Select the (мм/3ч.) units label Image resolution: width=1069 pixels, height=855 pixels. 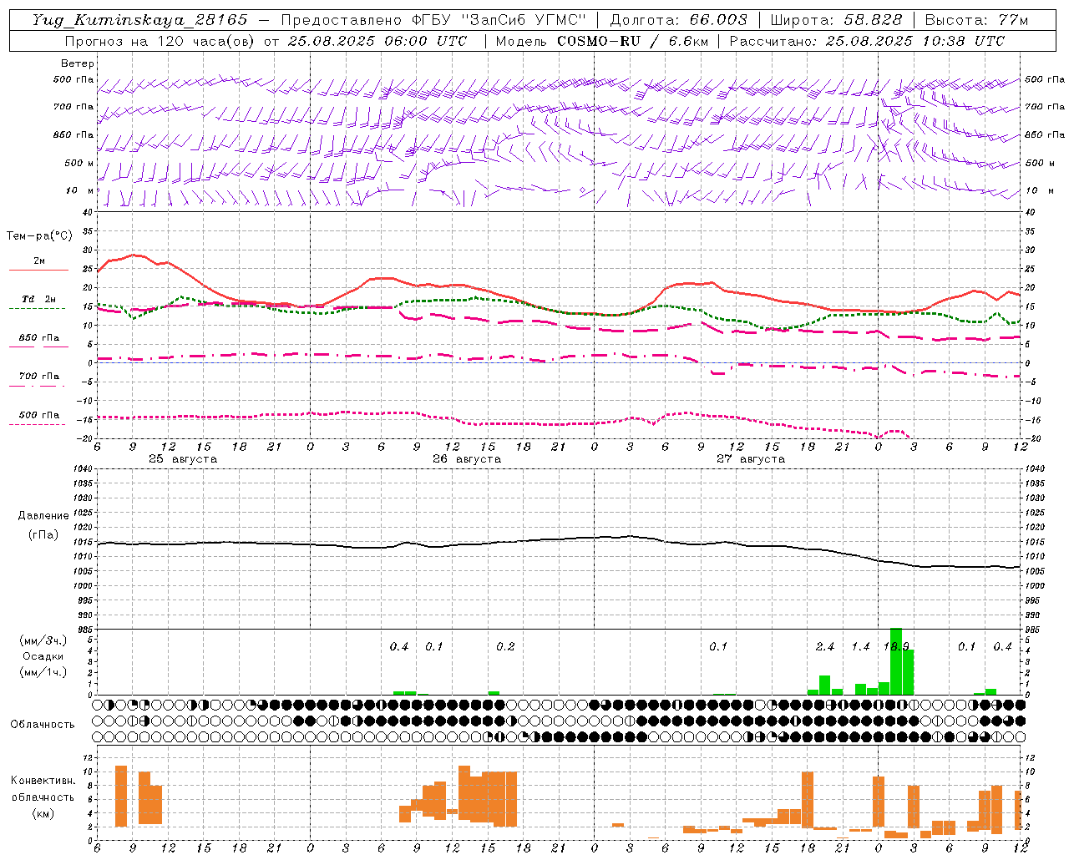(x=43, y=640)
